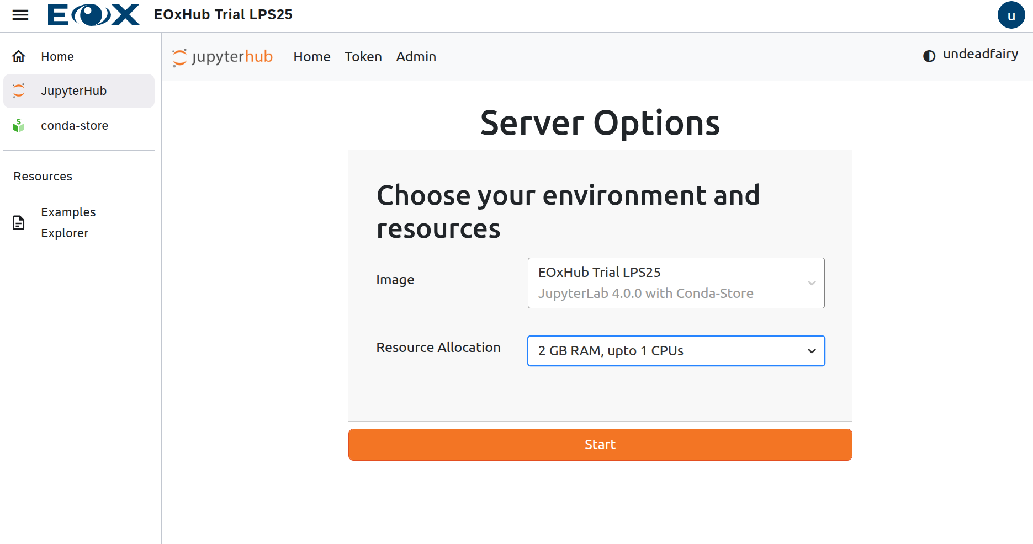
Task: Click the conda-store cube icon
Action: 19,126
